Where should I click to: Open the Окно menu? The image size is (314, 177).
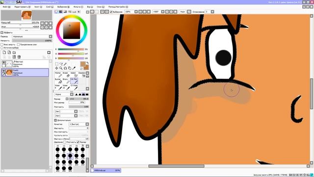101,7
